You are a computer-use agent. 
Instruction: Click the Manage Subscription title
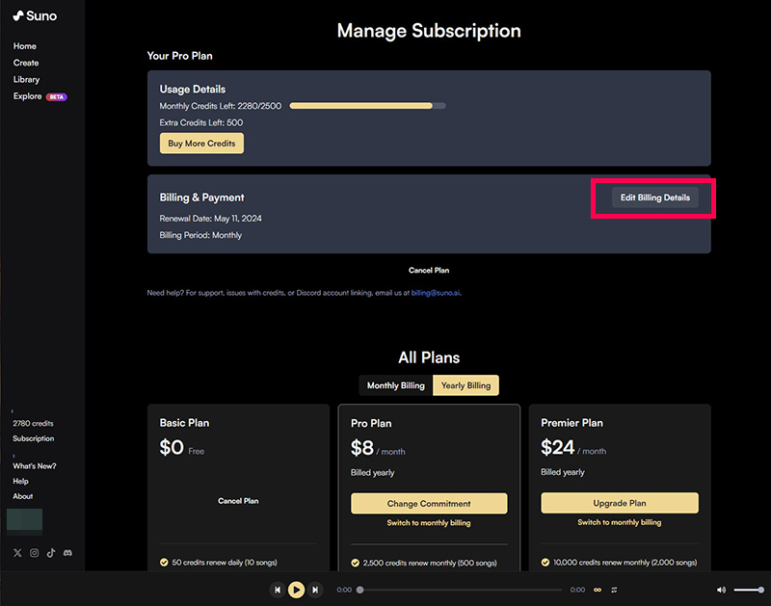click(429, 31)
